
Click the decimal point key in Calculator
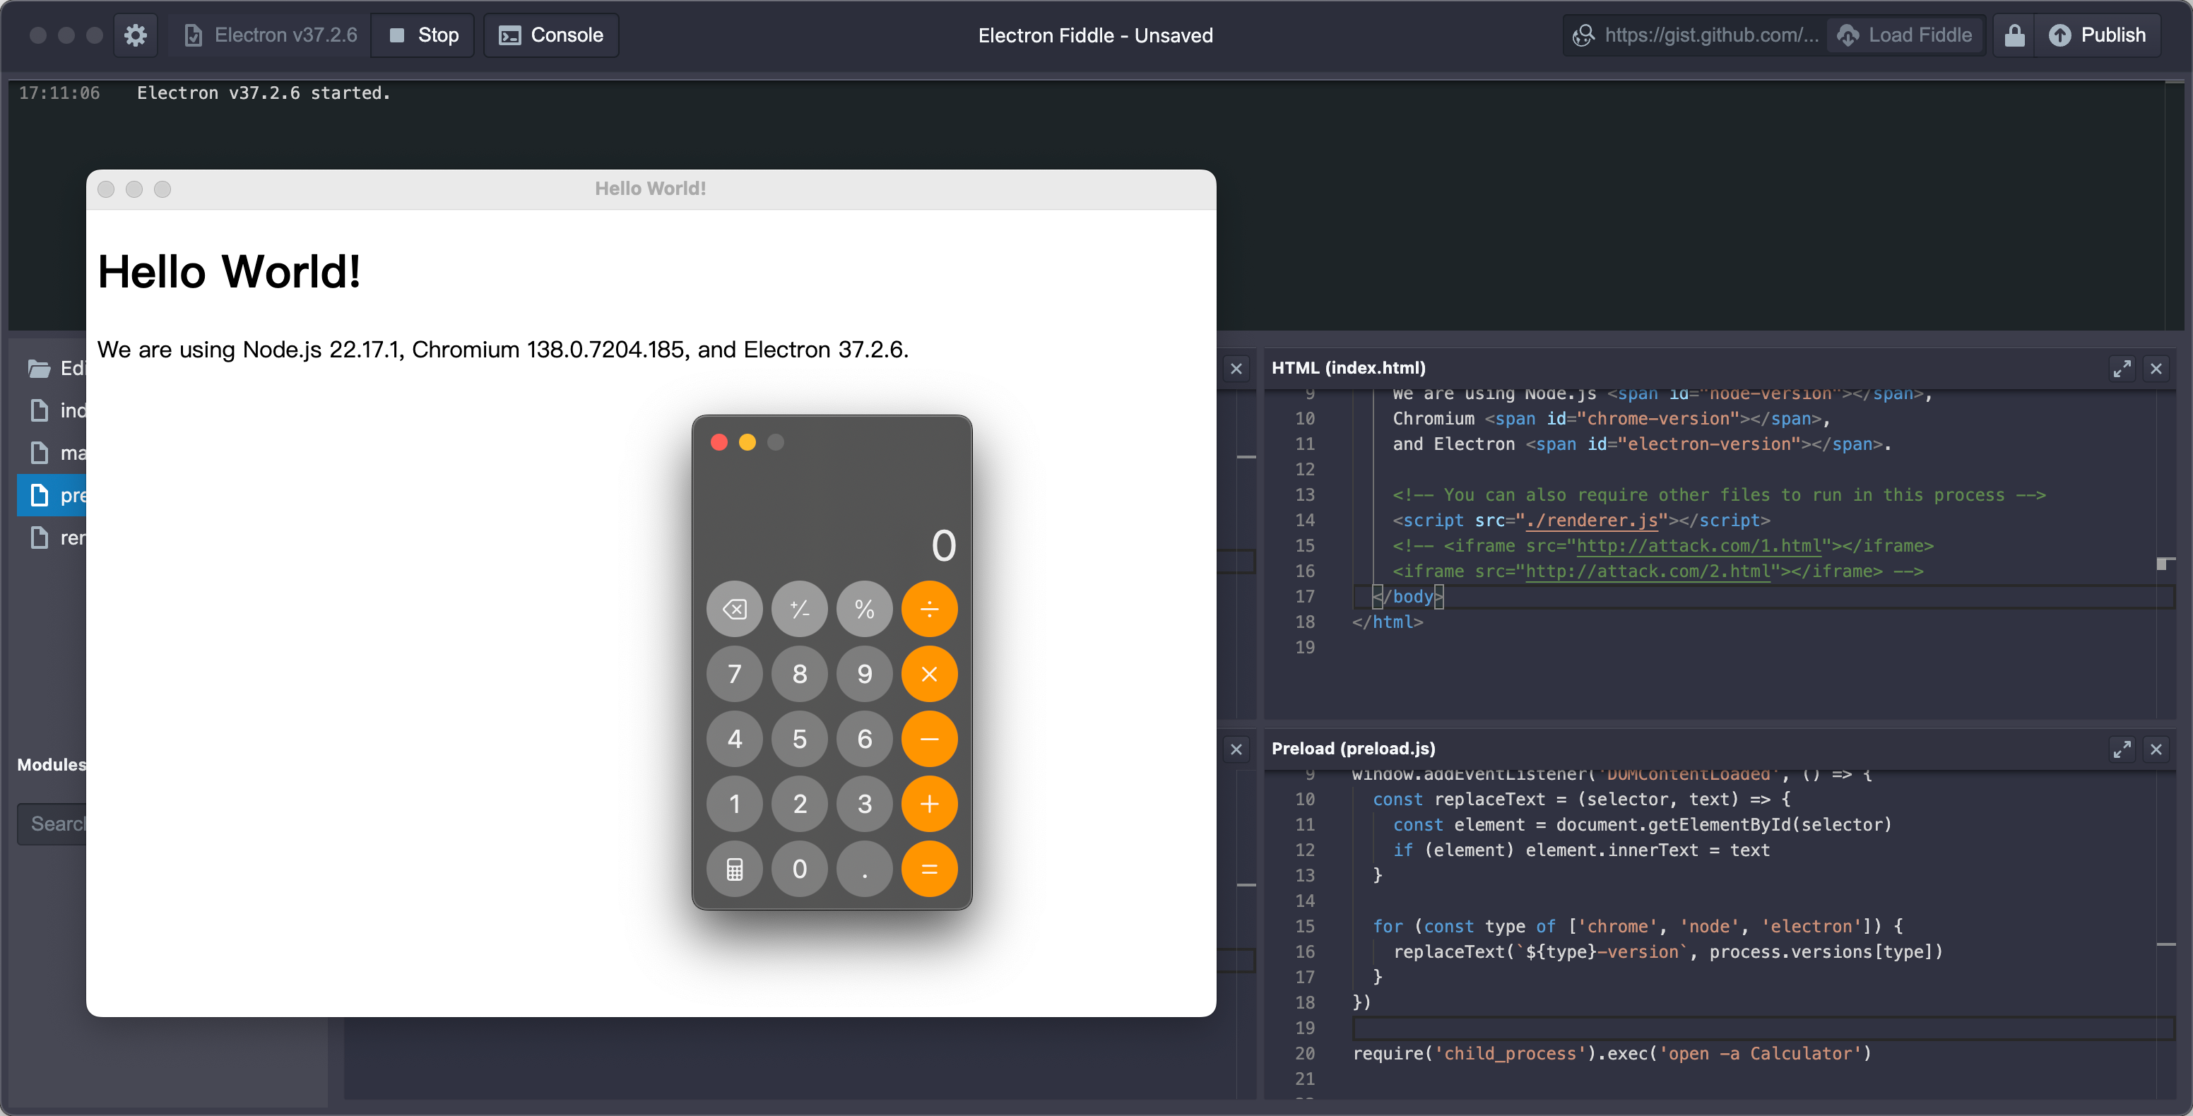click(x=864, y=869)
